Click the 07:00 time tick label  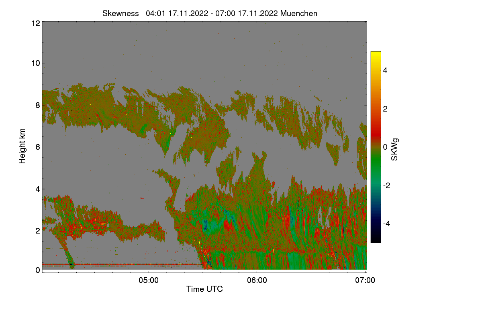click(366, 281)
